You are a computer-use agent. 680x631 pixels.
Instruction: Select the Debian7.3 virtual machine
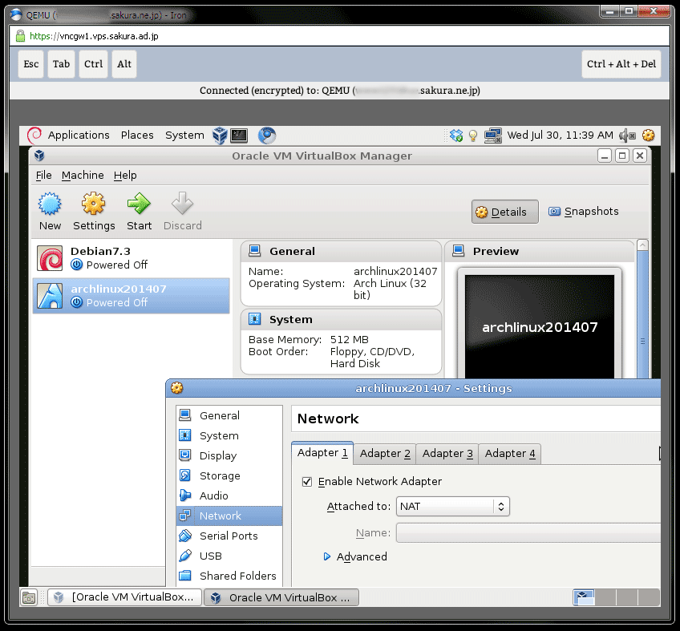131,258
